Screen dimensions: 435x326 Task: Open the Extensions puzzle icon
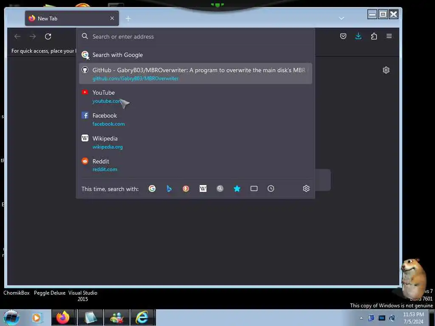[374, 36]
